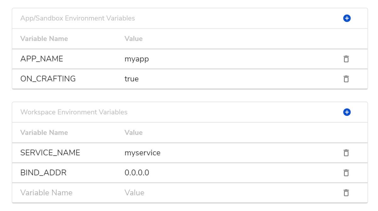Delete the SERVICE_NAME variable row
This screenshot has width=378, height=211.
(x=346, y=153)
